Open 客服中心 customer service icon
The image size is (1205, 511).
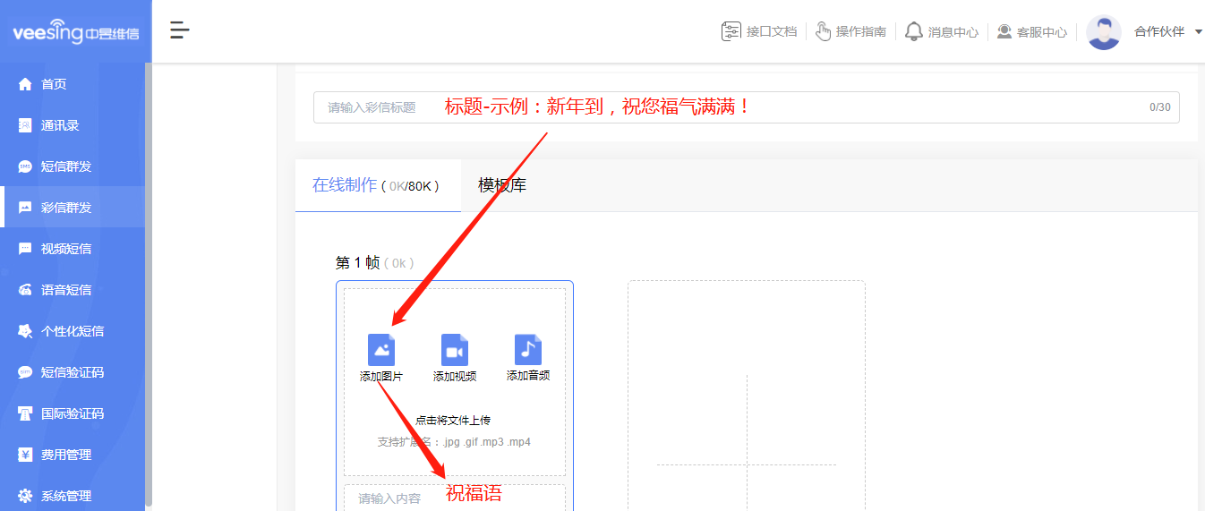coord(1004,31)
